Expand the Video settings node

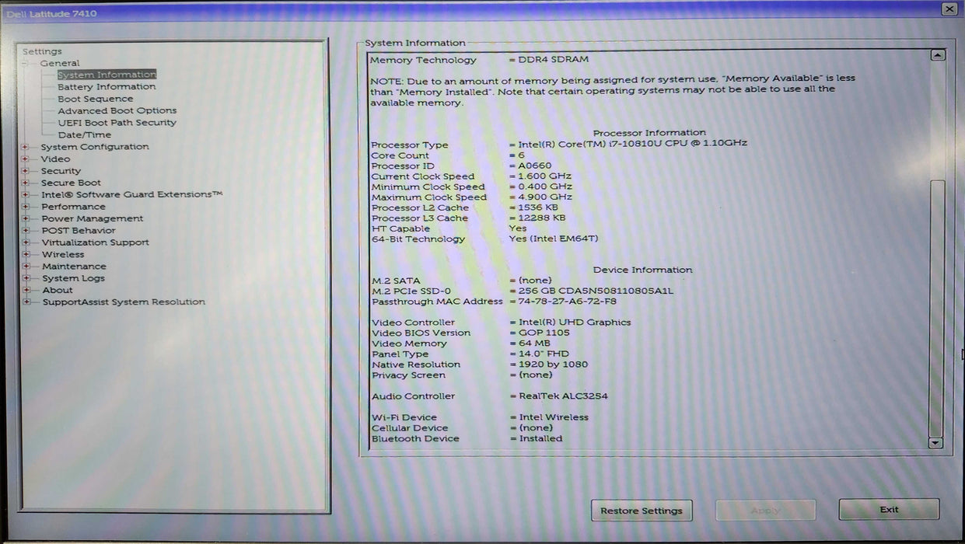(26, 159)
